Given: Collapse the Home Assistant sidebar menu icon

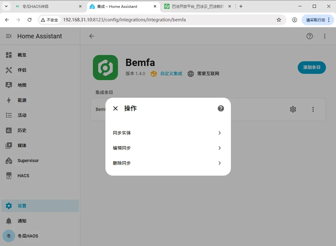Looking at the screenshot, I should pos(8,36).
